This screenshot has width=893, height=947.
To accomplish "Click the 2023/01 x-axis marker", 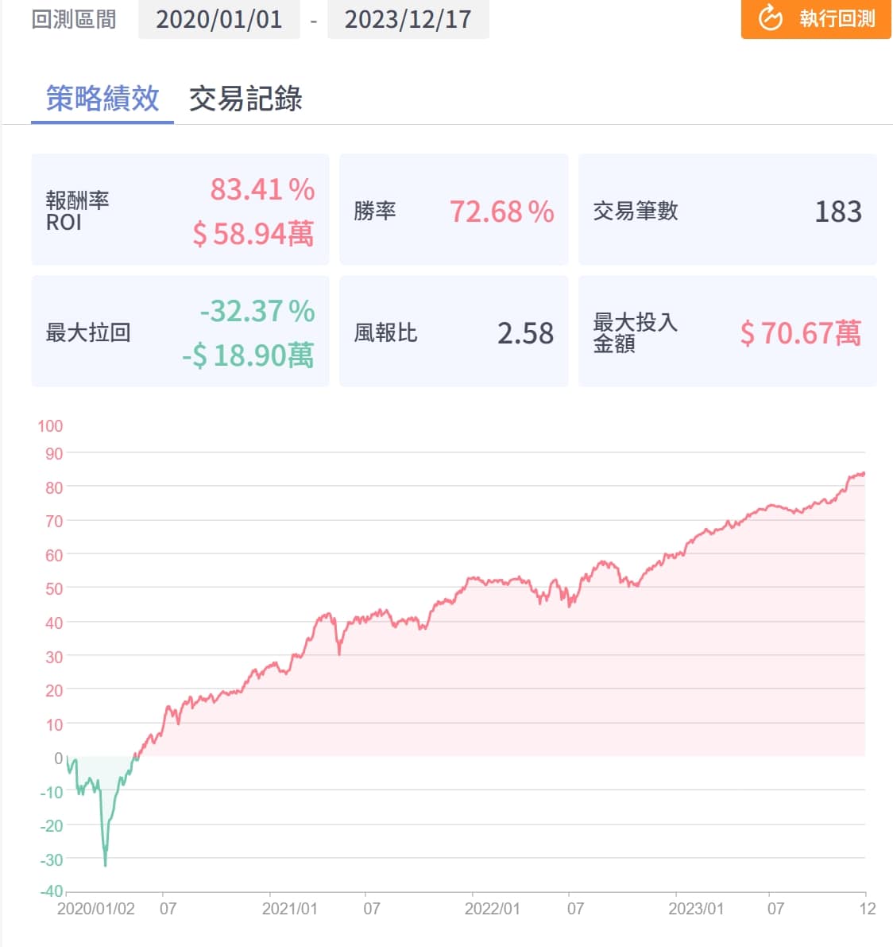I will click(695, 908).
